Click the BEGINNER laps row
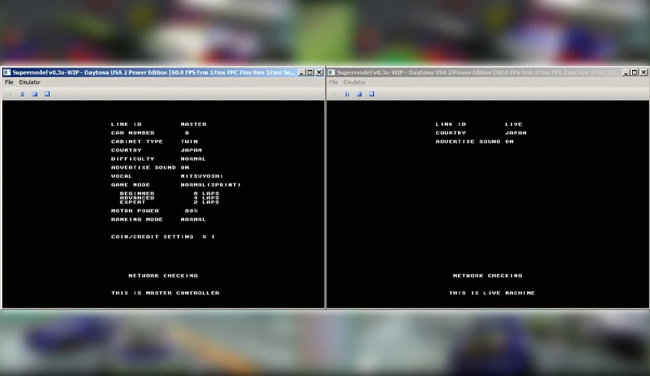Screen dimensions: 650x376 (x=169, y=193)
